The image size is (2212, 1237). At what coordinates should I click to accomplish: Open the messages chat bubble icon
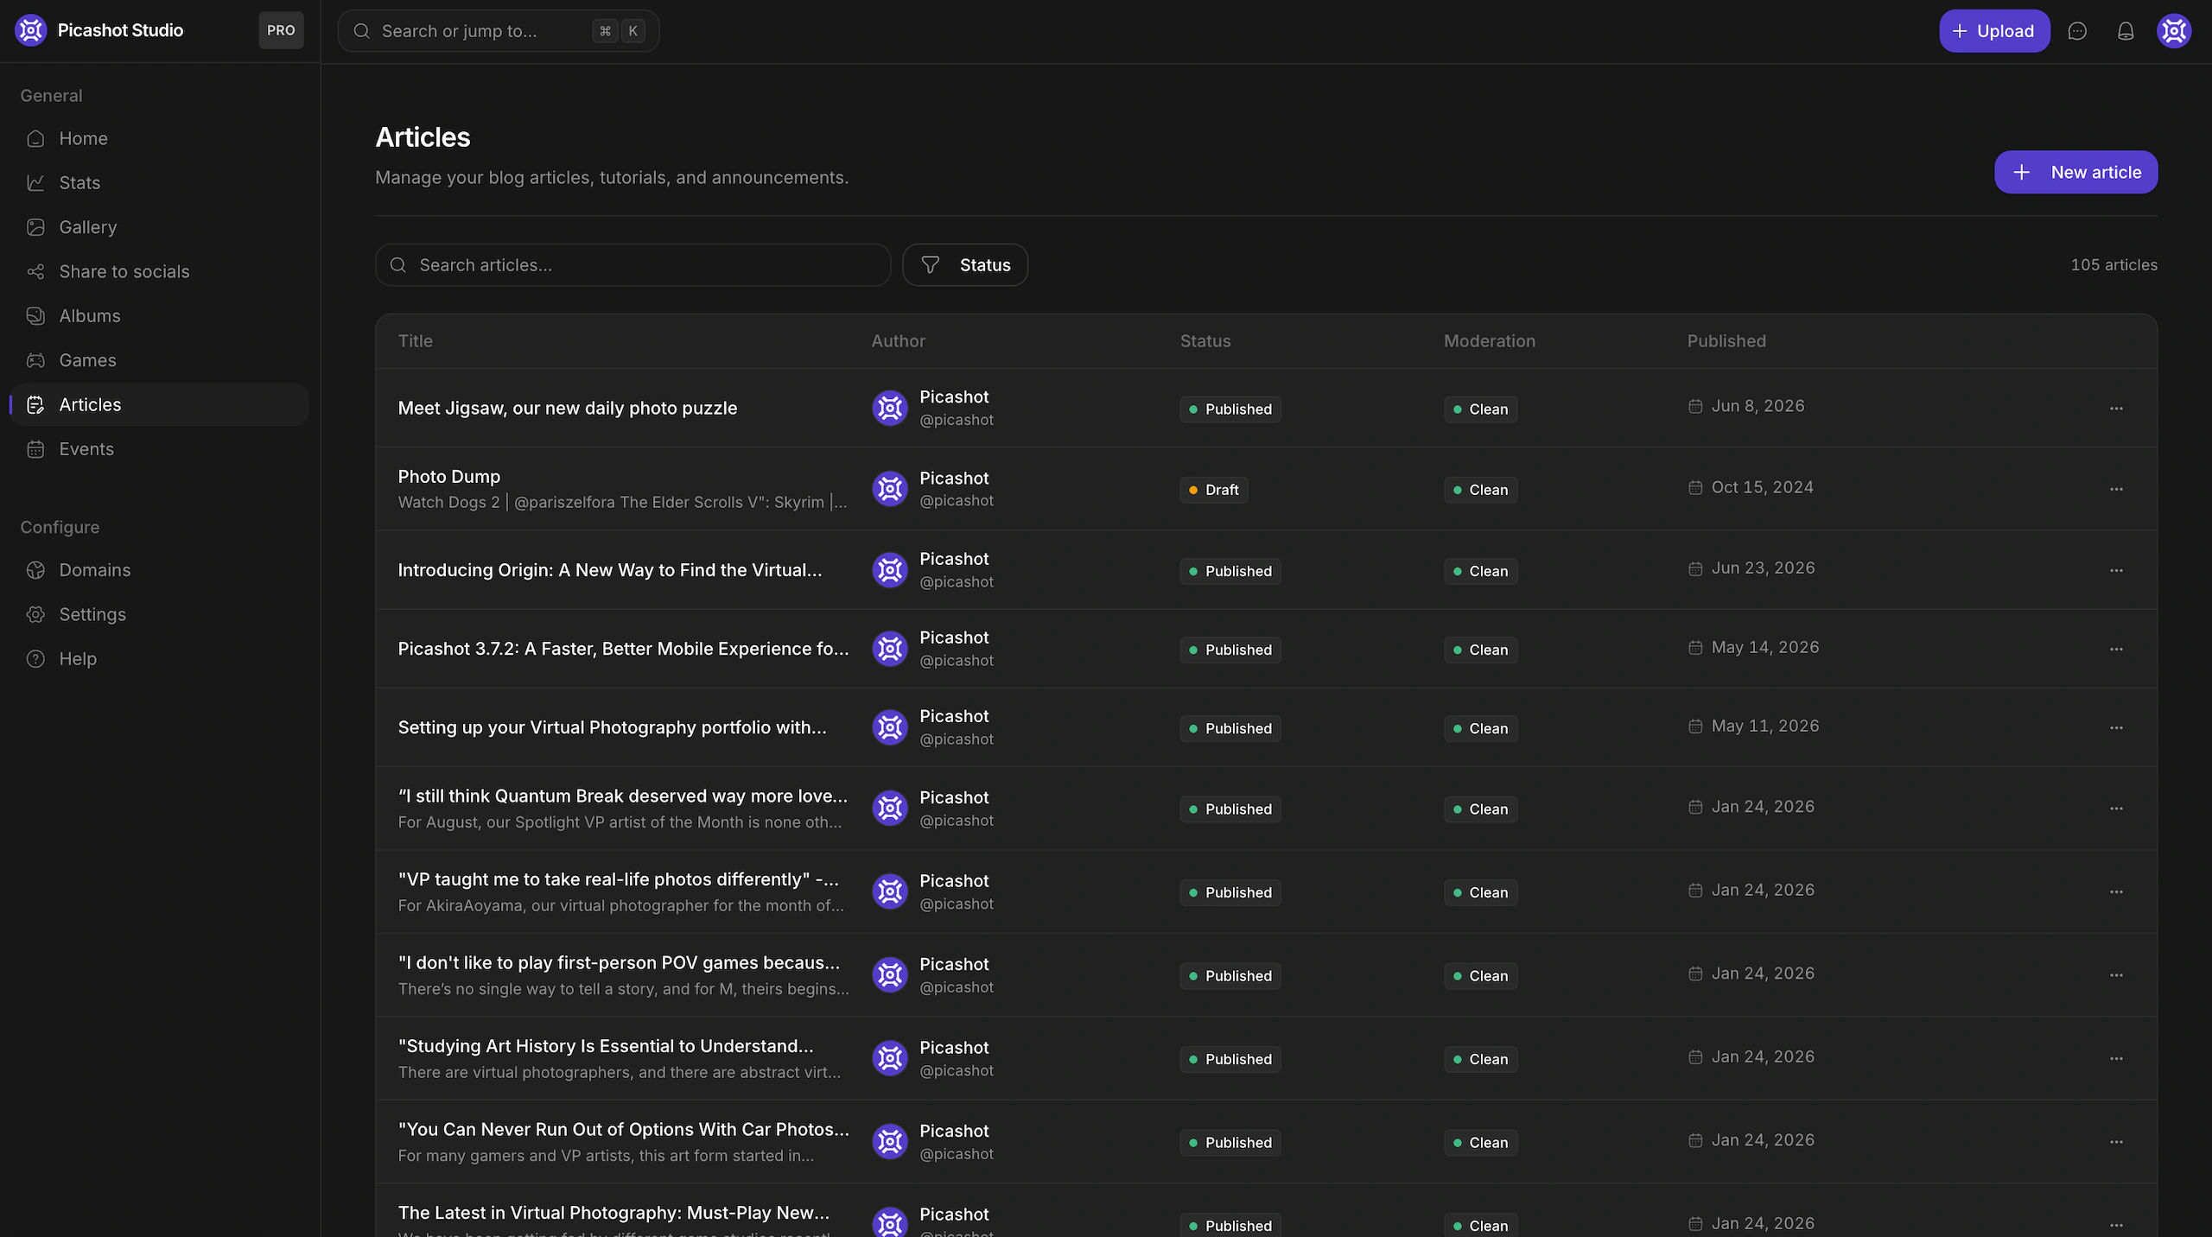2077,31
